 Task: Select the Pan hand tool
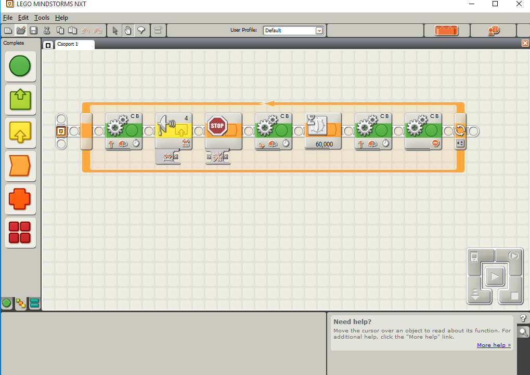click(x=128, y=30)
